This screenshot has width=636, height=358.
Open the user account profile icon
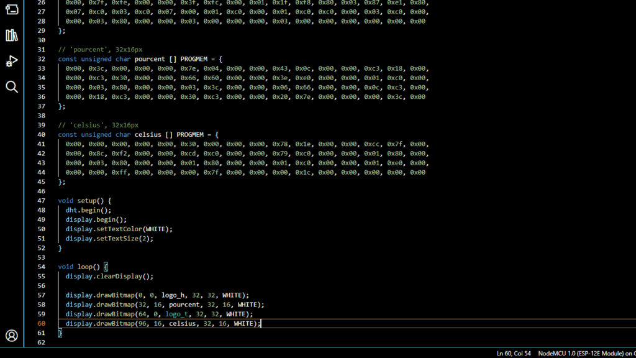pos(12,336)
